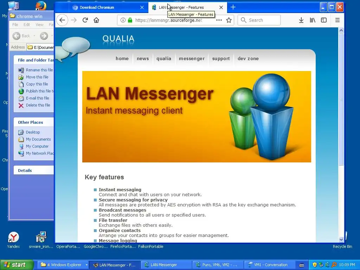360x270 pixels.
Task: Switch to LAN Messenger - F... Firefox taskbar button
Action: click(114, 265)
